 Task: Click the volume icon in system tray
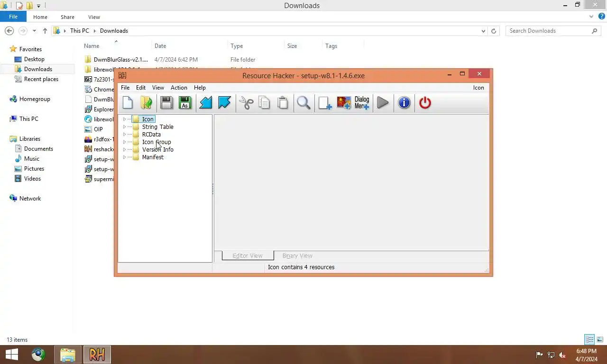(x=562, y=355)
